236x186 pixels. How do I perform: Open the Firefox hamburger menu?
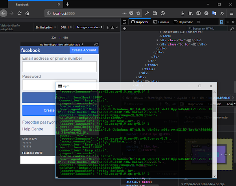[x=231, y=13]
